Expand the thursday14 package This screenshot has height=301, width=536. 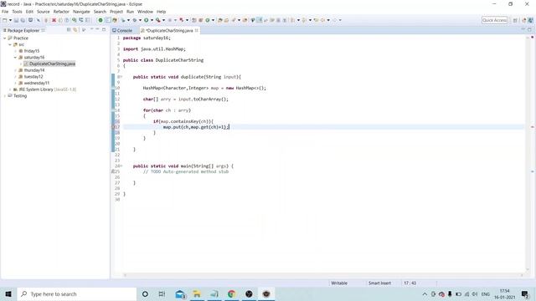click(15, 70)
